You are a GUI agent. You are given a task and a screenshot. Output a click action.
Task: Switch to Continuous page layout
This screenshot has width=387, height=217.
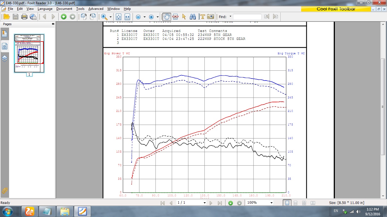(x=295, y=203)
